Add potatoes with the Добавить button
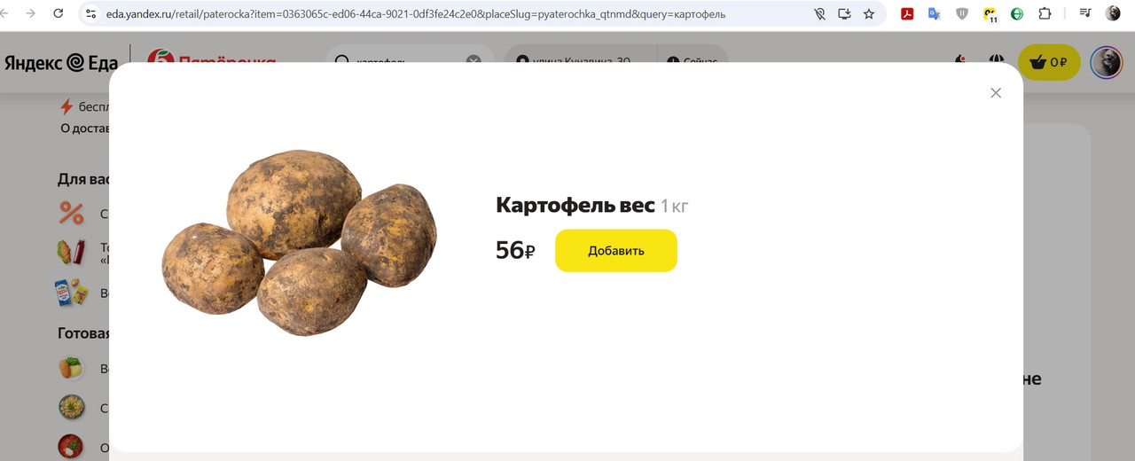The image size is (1135, 461). pos(616,251)
